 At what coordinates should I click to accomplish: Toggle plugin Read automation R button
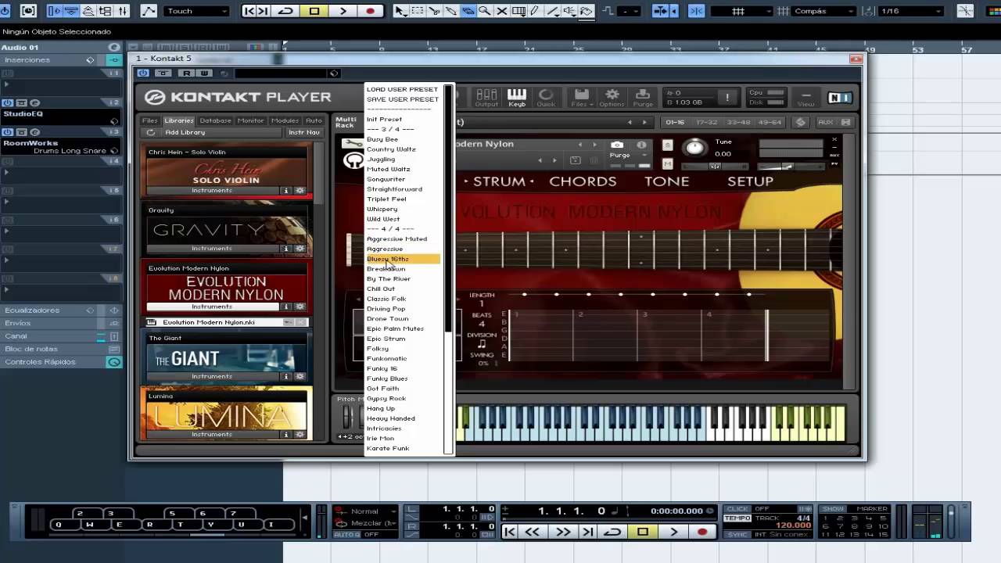186,74
